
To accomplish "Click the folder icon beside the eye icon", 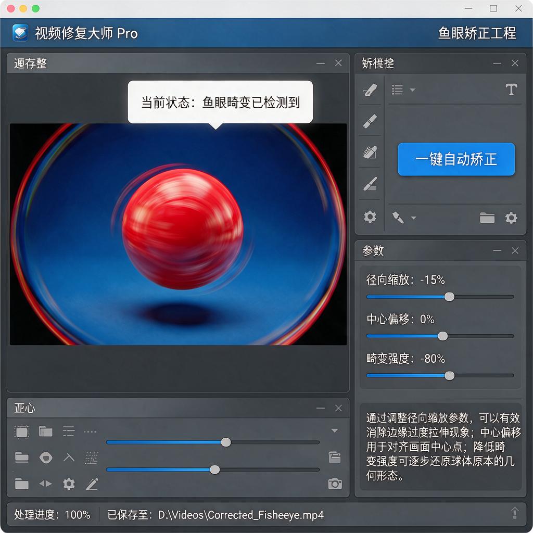I will tap(22, 458).
